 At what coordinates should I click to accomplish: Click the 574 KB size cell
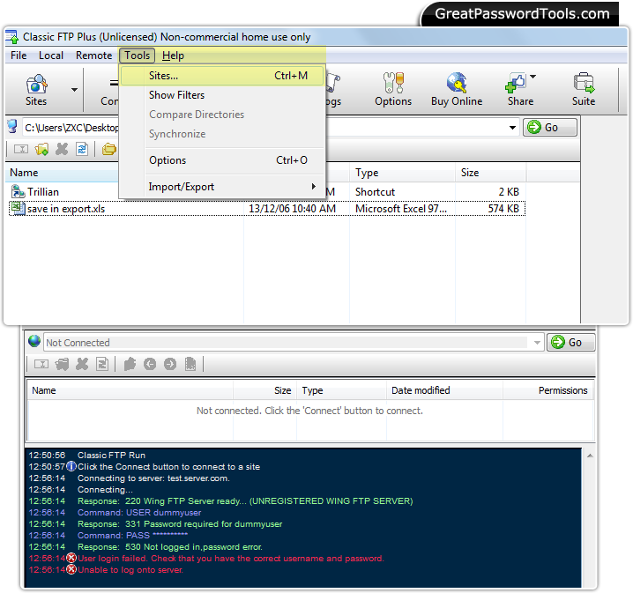click(503, 209)
